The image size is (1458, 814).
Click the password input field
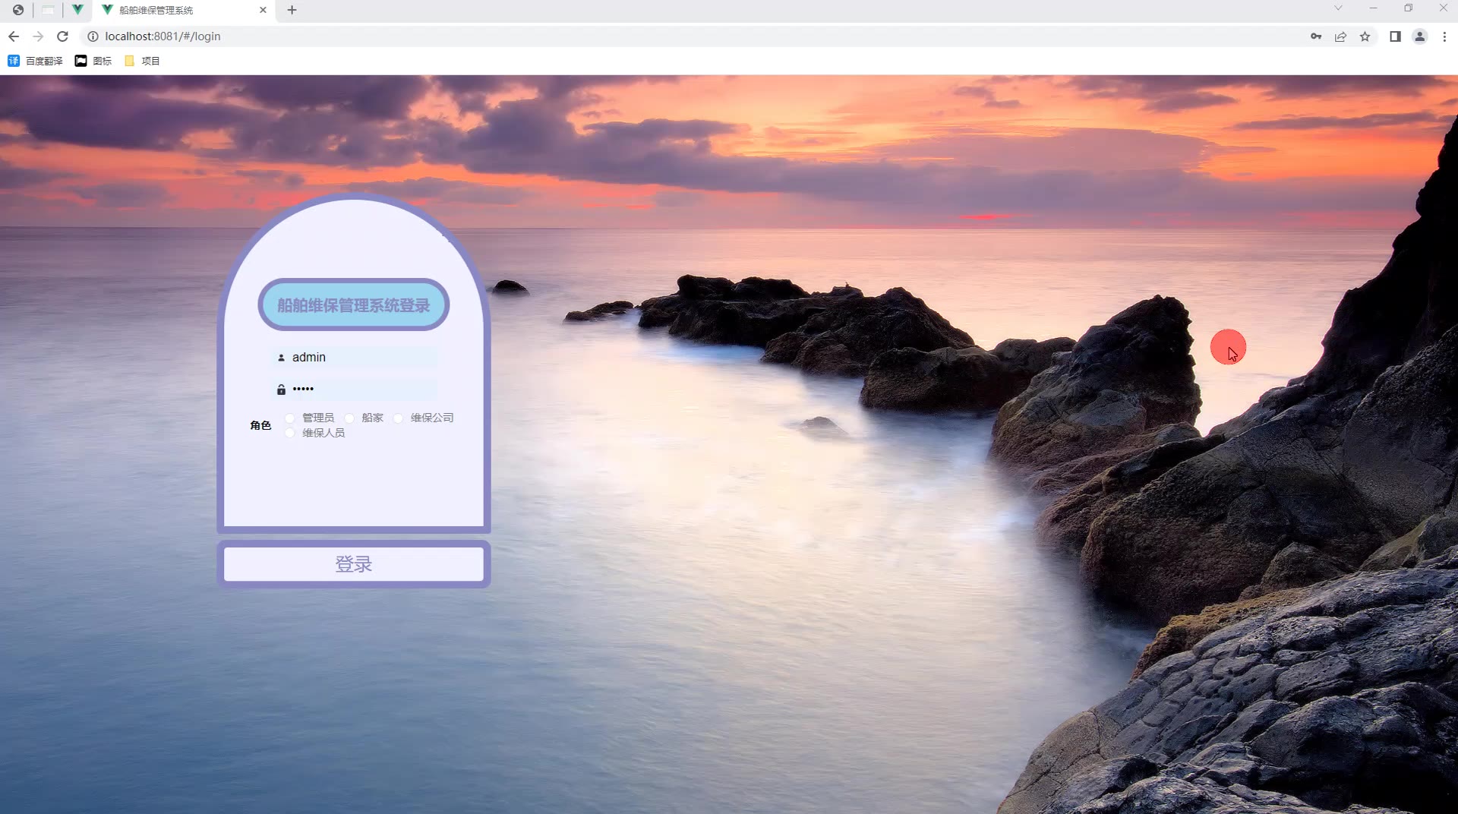(x=354, y=389)
